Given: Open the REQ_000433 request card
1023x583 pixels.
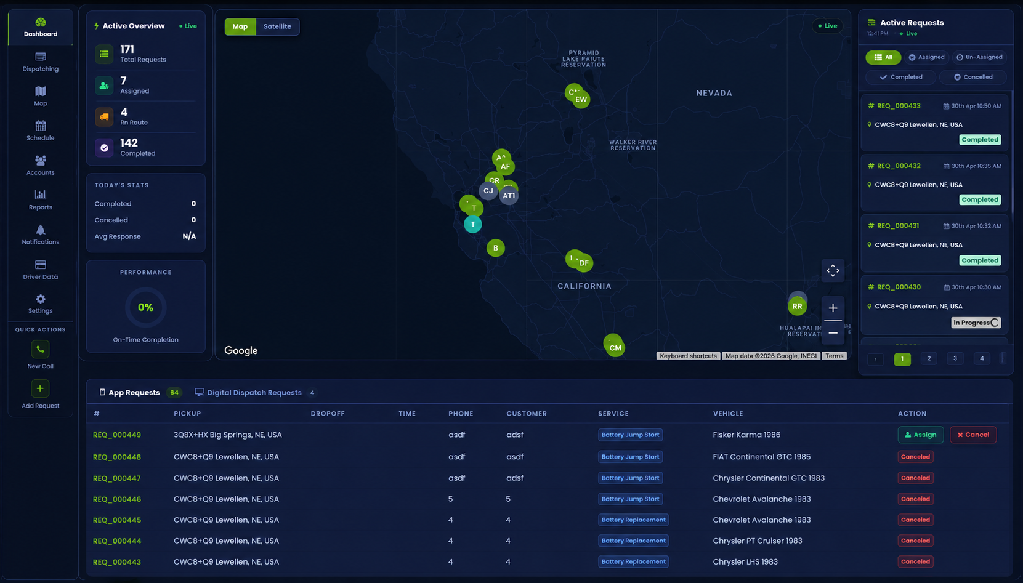Looking at the screenshot, I should [934, 123].
